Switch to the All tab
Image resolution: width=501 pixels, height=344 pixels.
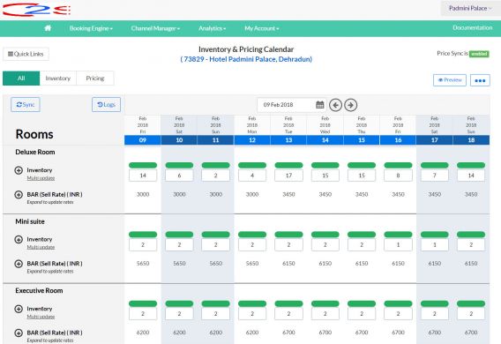pos(21,79)
